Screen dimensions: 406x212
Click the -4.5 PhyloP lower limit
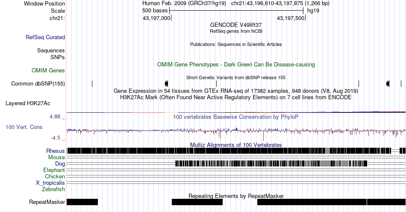(56, 138)
